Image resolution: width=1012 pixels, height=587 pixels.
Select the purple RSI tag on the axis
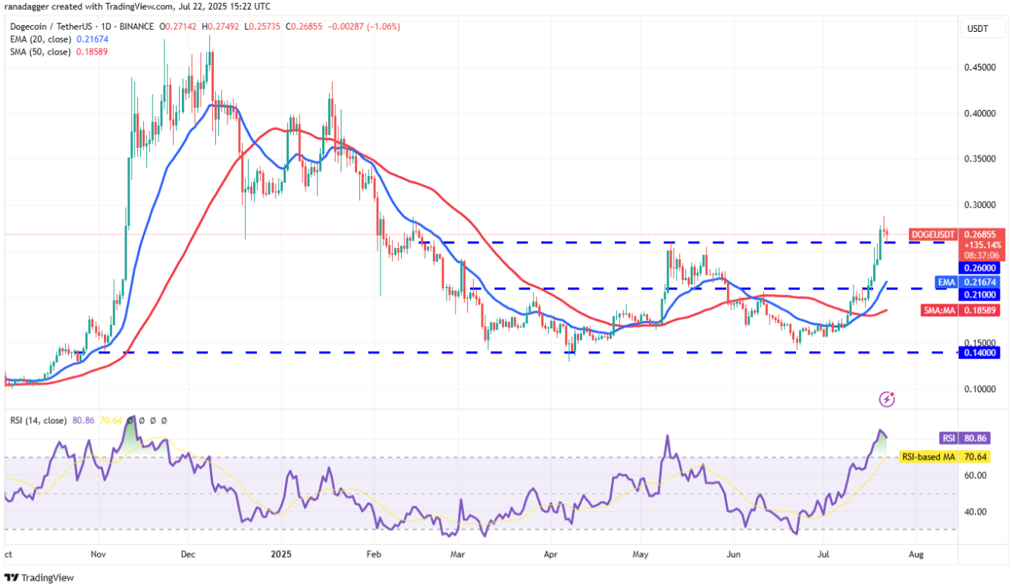click(x=948, y=438)
